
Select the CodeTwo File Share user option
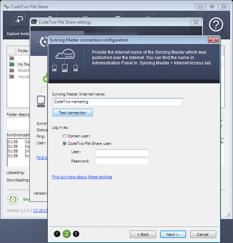tap(64, 143)
